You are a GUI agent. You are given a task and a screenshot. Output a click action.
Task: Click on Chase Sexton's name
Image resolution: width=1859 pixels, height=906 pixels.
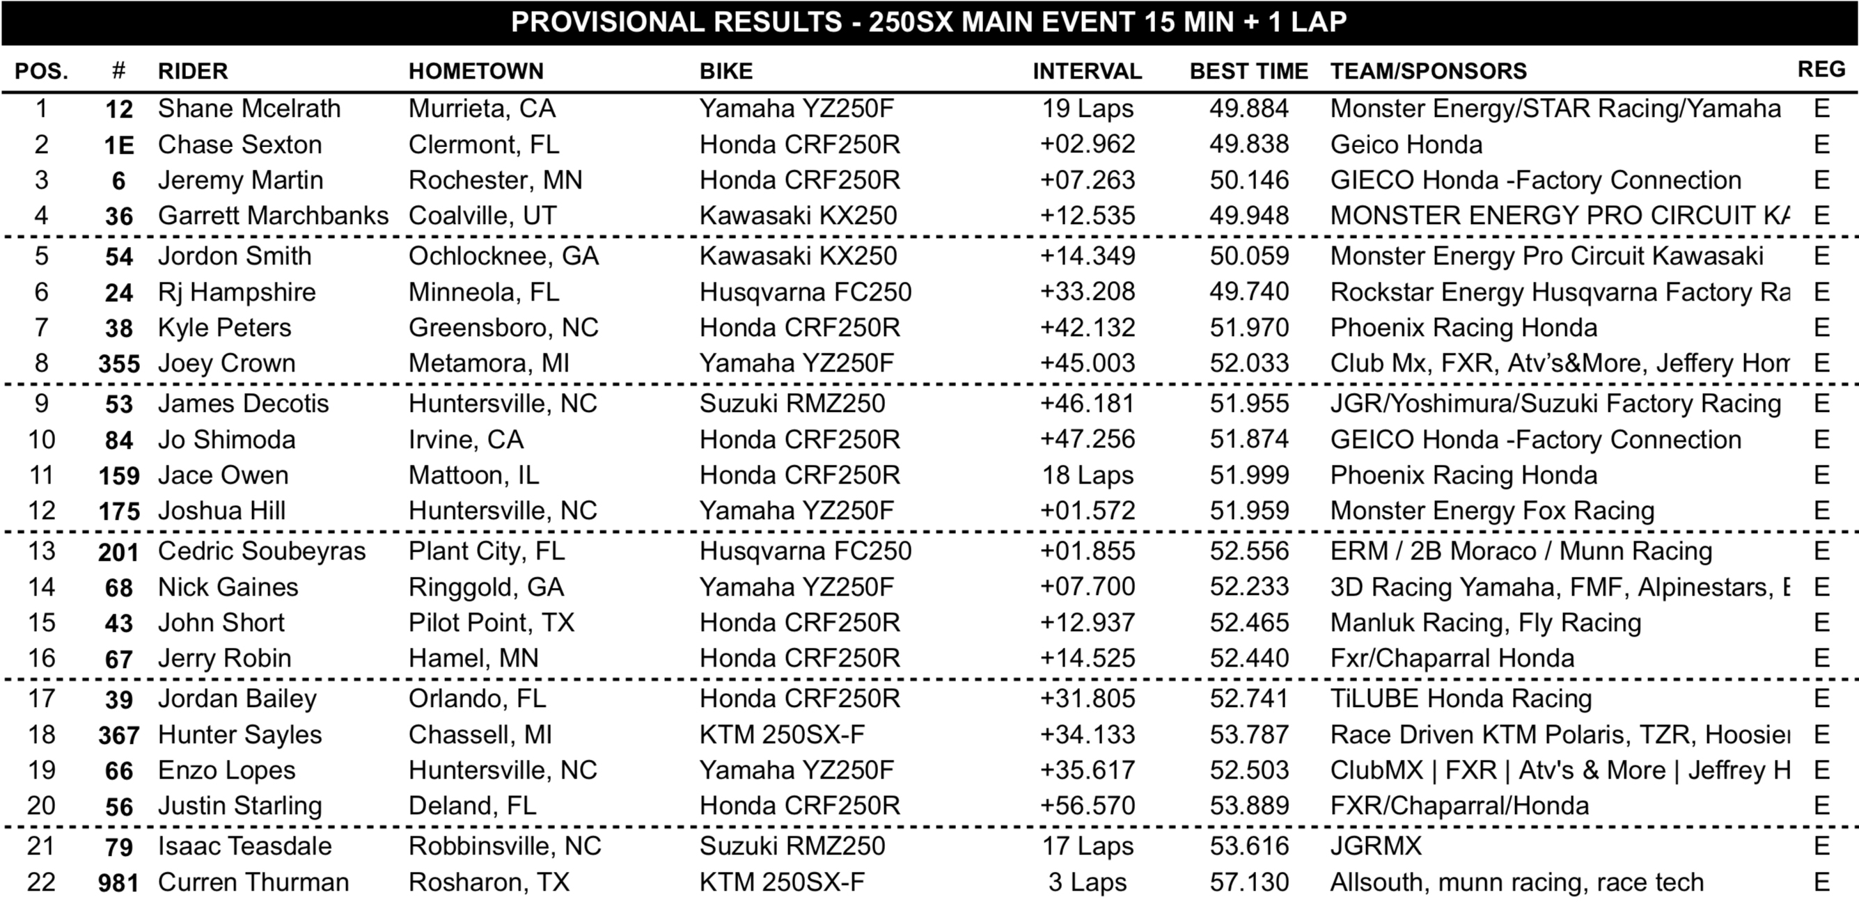240,145
